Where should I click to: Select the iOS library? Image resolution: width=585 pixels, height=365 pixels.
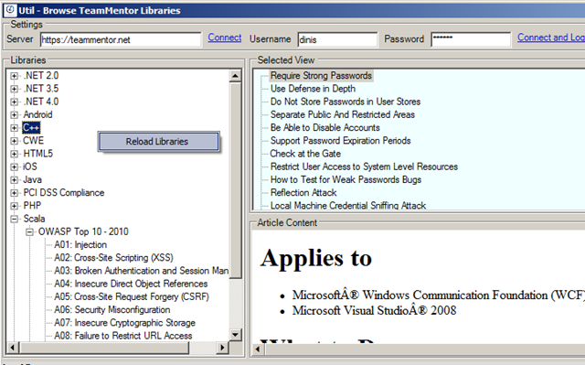click(x=30, y=166)
